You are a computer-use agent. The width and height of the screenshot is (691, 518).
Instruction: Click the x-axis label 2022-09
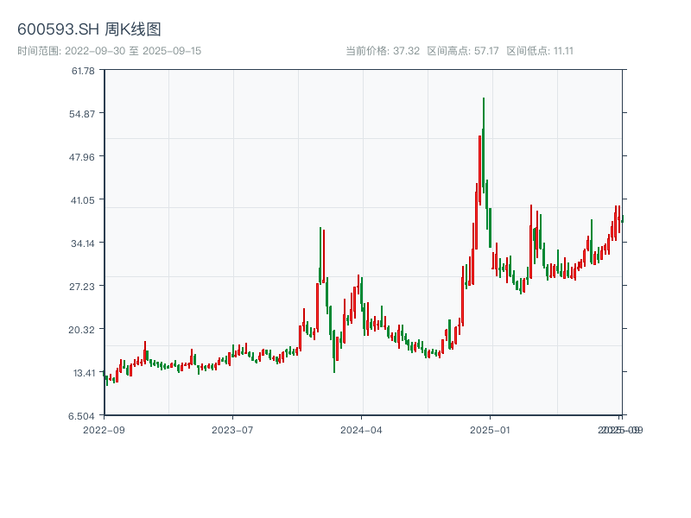point(104,430)
